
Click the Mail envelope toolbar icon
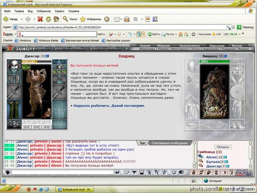point(117,19)
